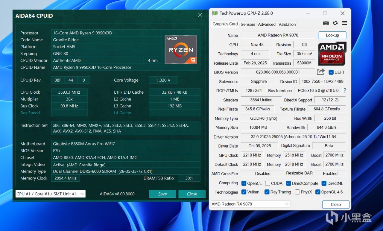Click the GPU-Z title bar app icon

(215, 13)
